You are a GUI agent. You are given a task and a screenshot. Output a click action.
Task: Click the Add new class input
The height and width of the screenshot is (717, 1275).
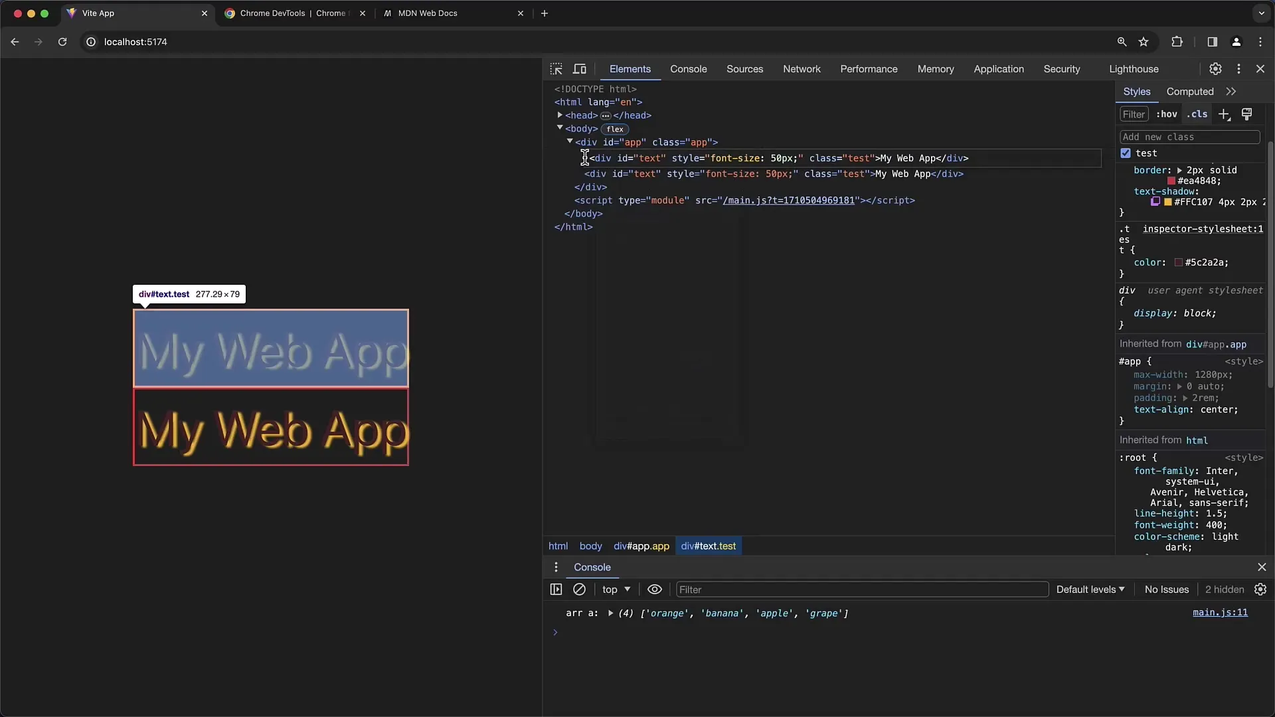point(1189,137)
